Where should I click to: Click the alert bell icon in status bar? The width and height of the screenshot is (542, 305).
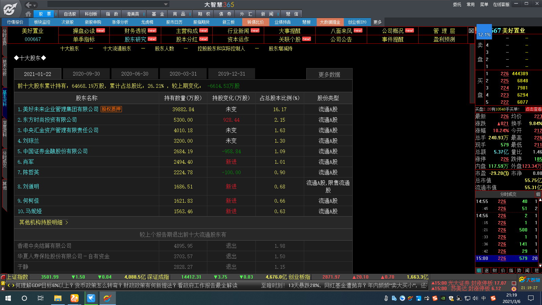click(3, 288)
